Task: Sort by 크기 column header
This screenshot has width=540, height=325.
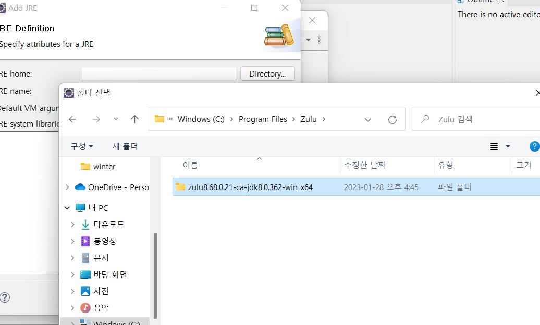Action: pyautogui.click(x=523, y=165)
